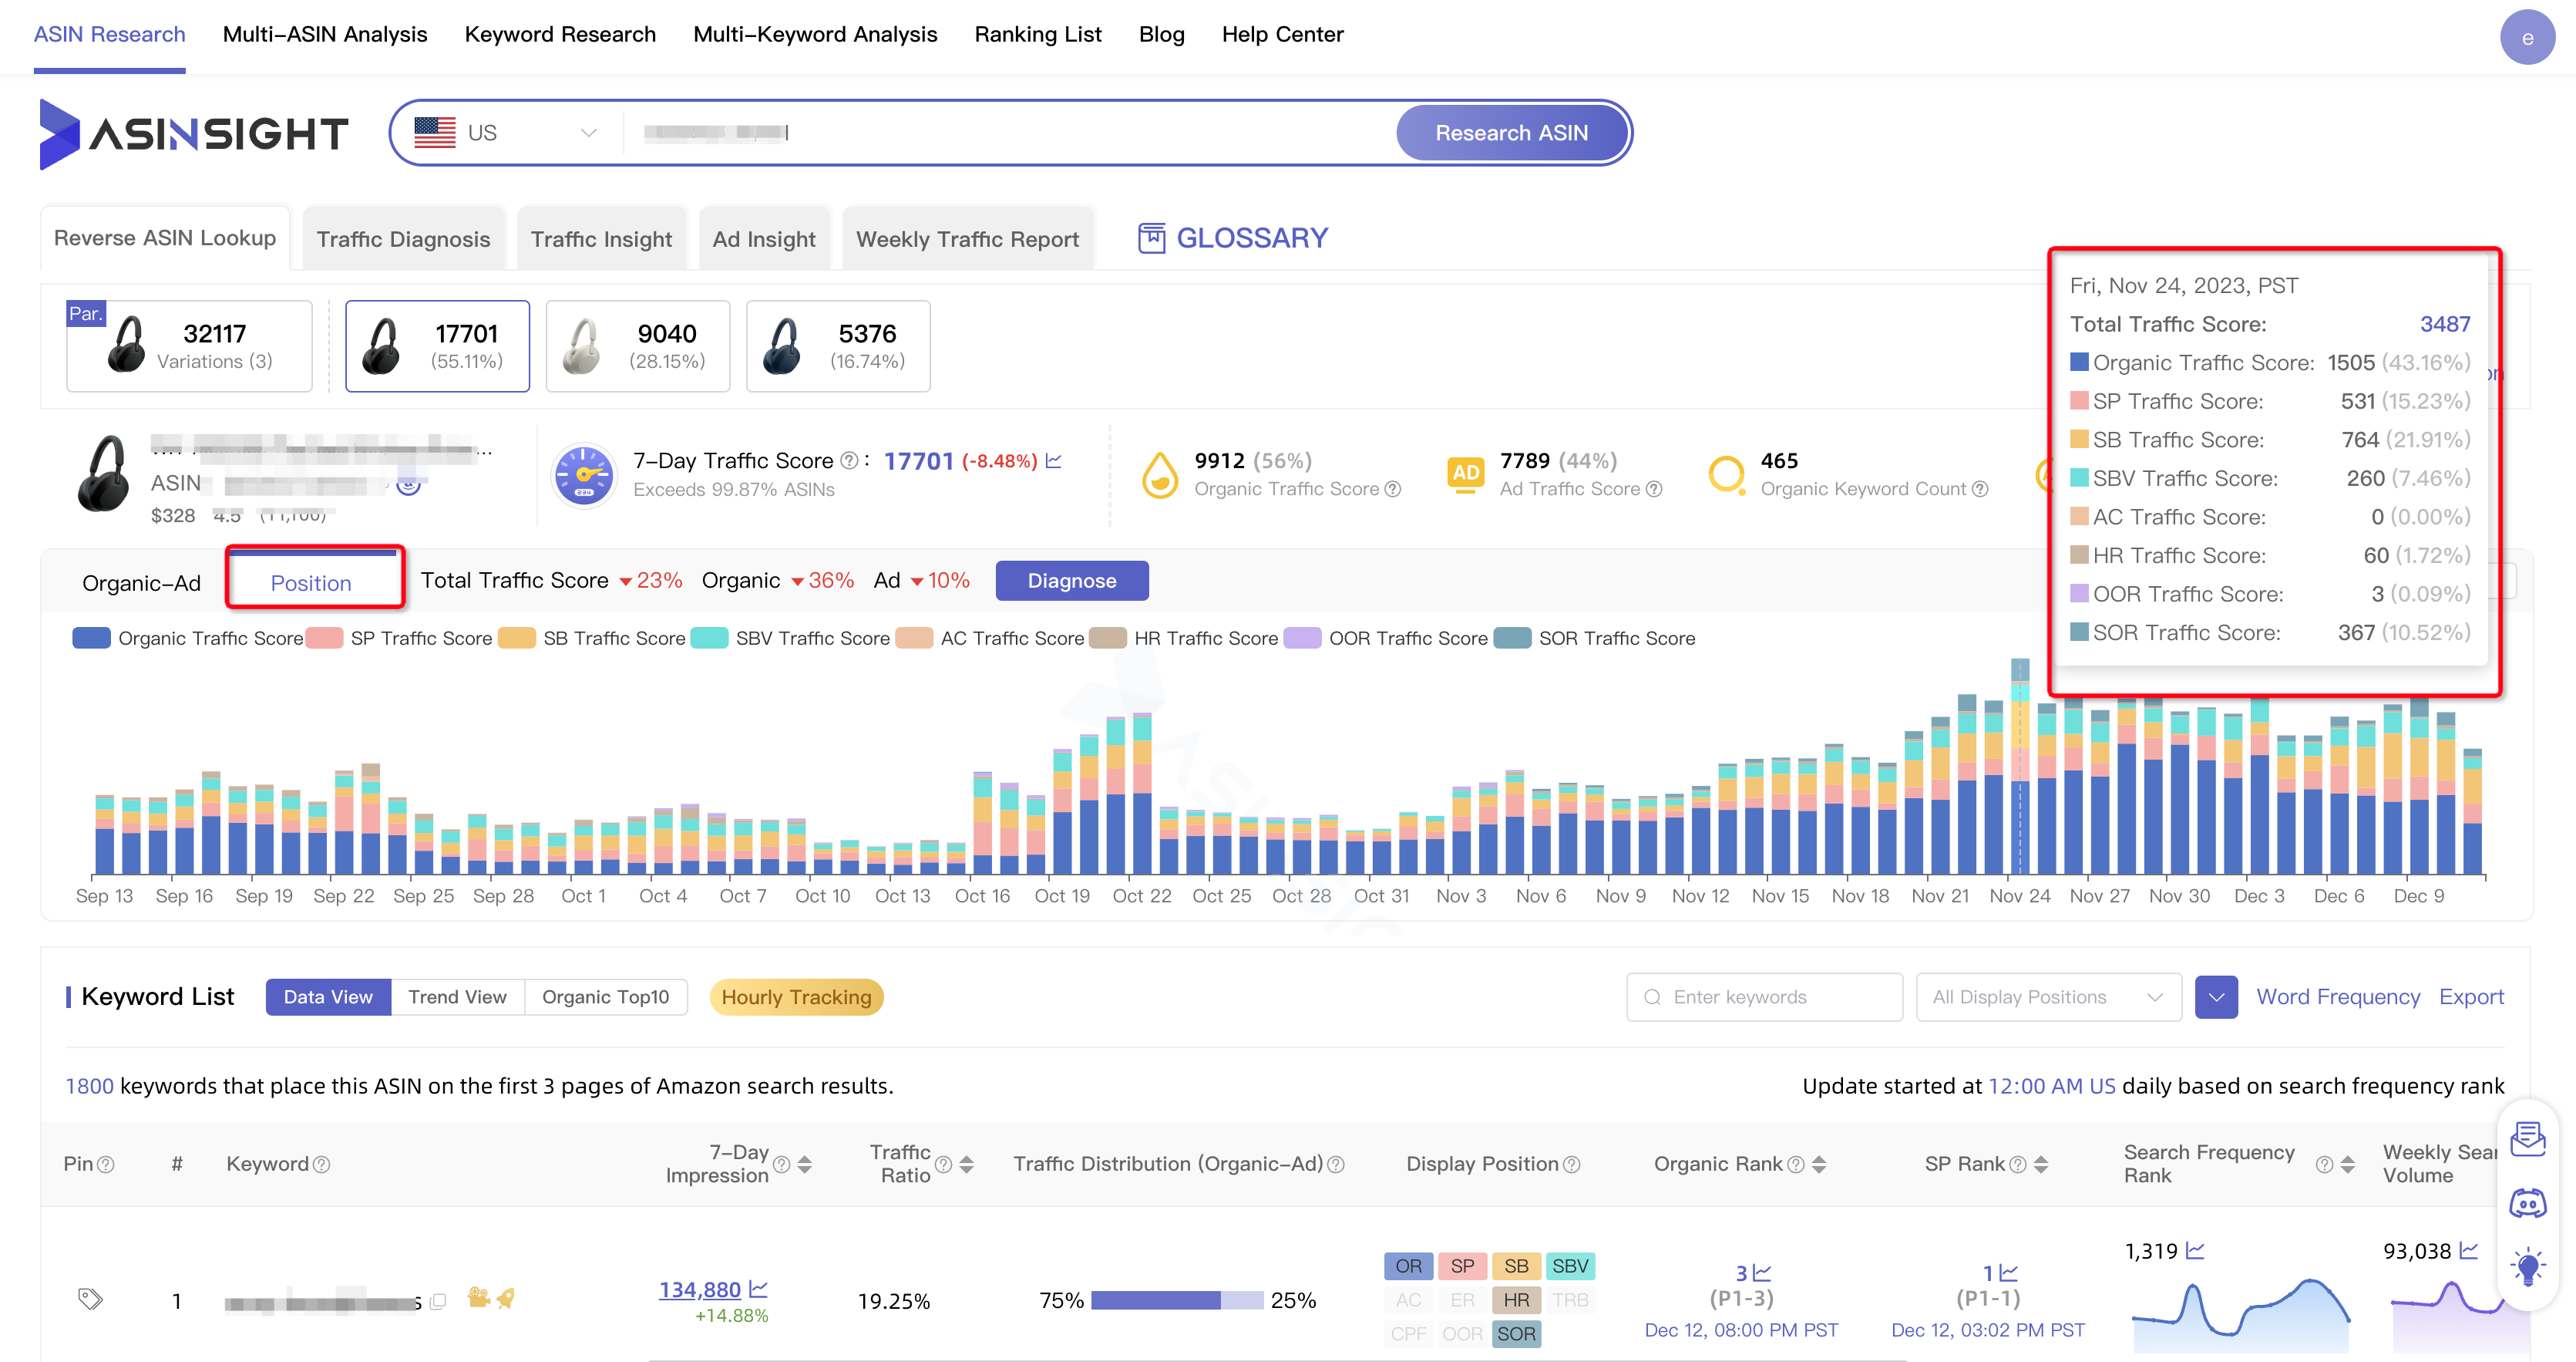Toggle SBV Traffic Score legend series
The image size is (2576, 1362).
point(790,639)
